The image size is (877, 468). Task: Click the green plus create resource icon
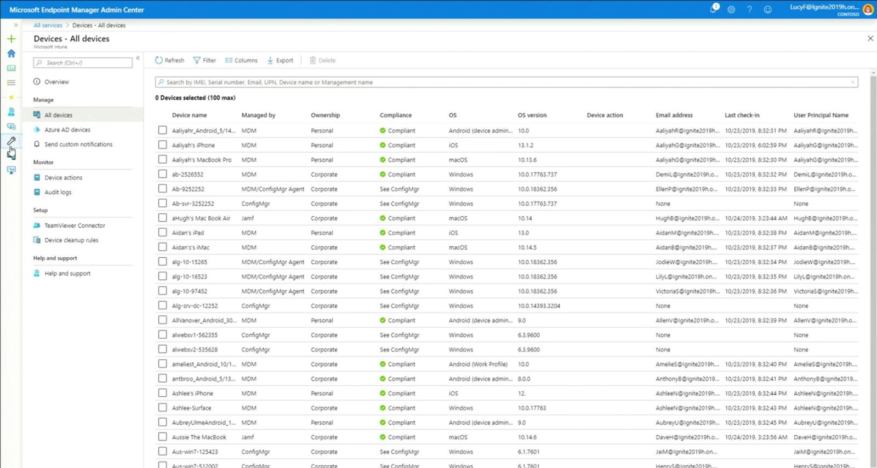tap(11, 39)
